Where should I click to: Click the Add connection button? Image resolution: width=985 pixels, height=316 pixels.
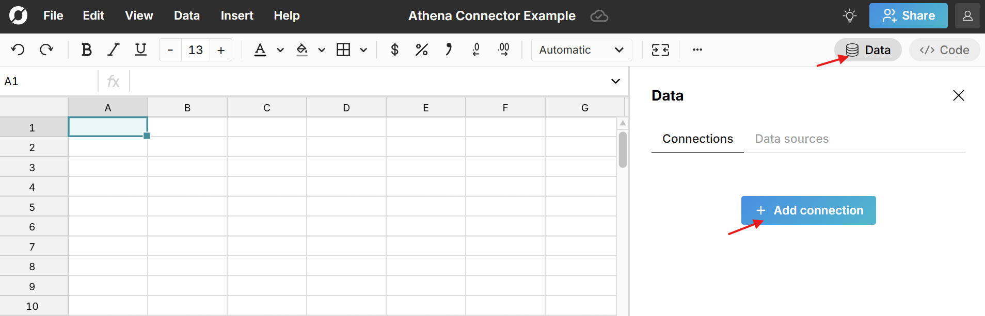(x=807, y=210)
